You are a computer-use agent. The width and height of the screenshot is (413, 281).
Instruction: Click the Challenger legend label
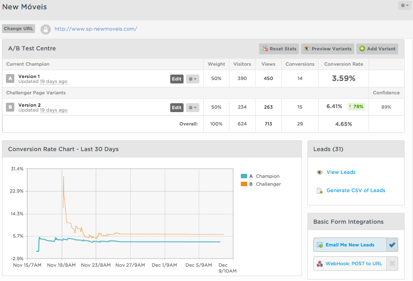[x=268, y=184]
